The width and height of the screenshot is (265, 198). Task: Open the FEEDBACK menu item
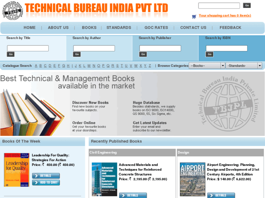(230, 28)
